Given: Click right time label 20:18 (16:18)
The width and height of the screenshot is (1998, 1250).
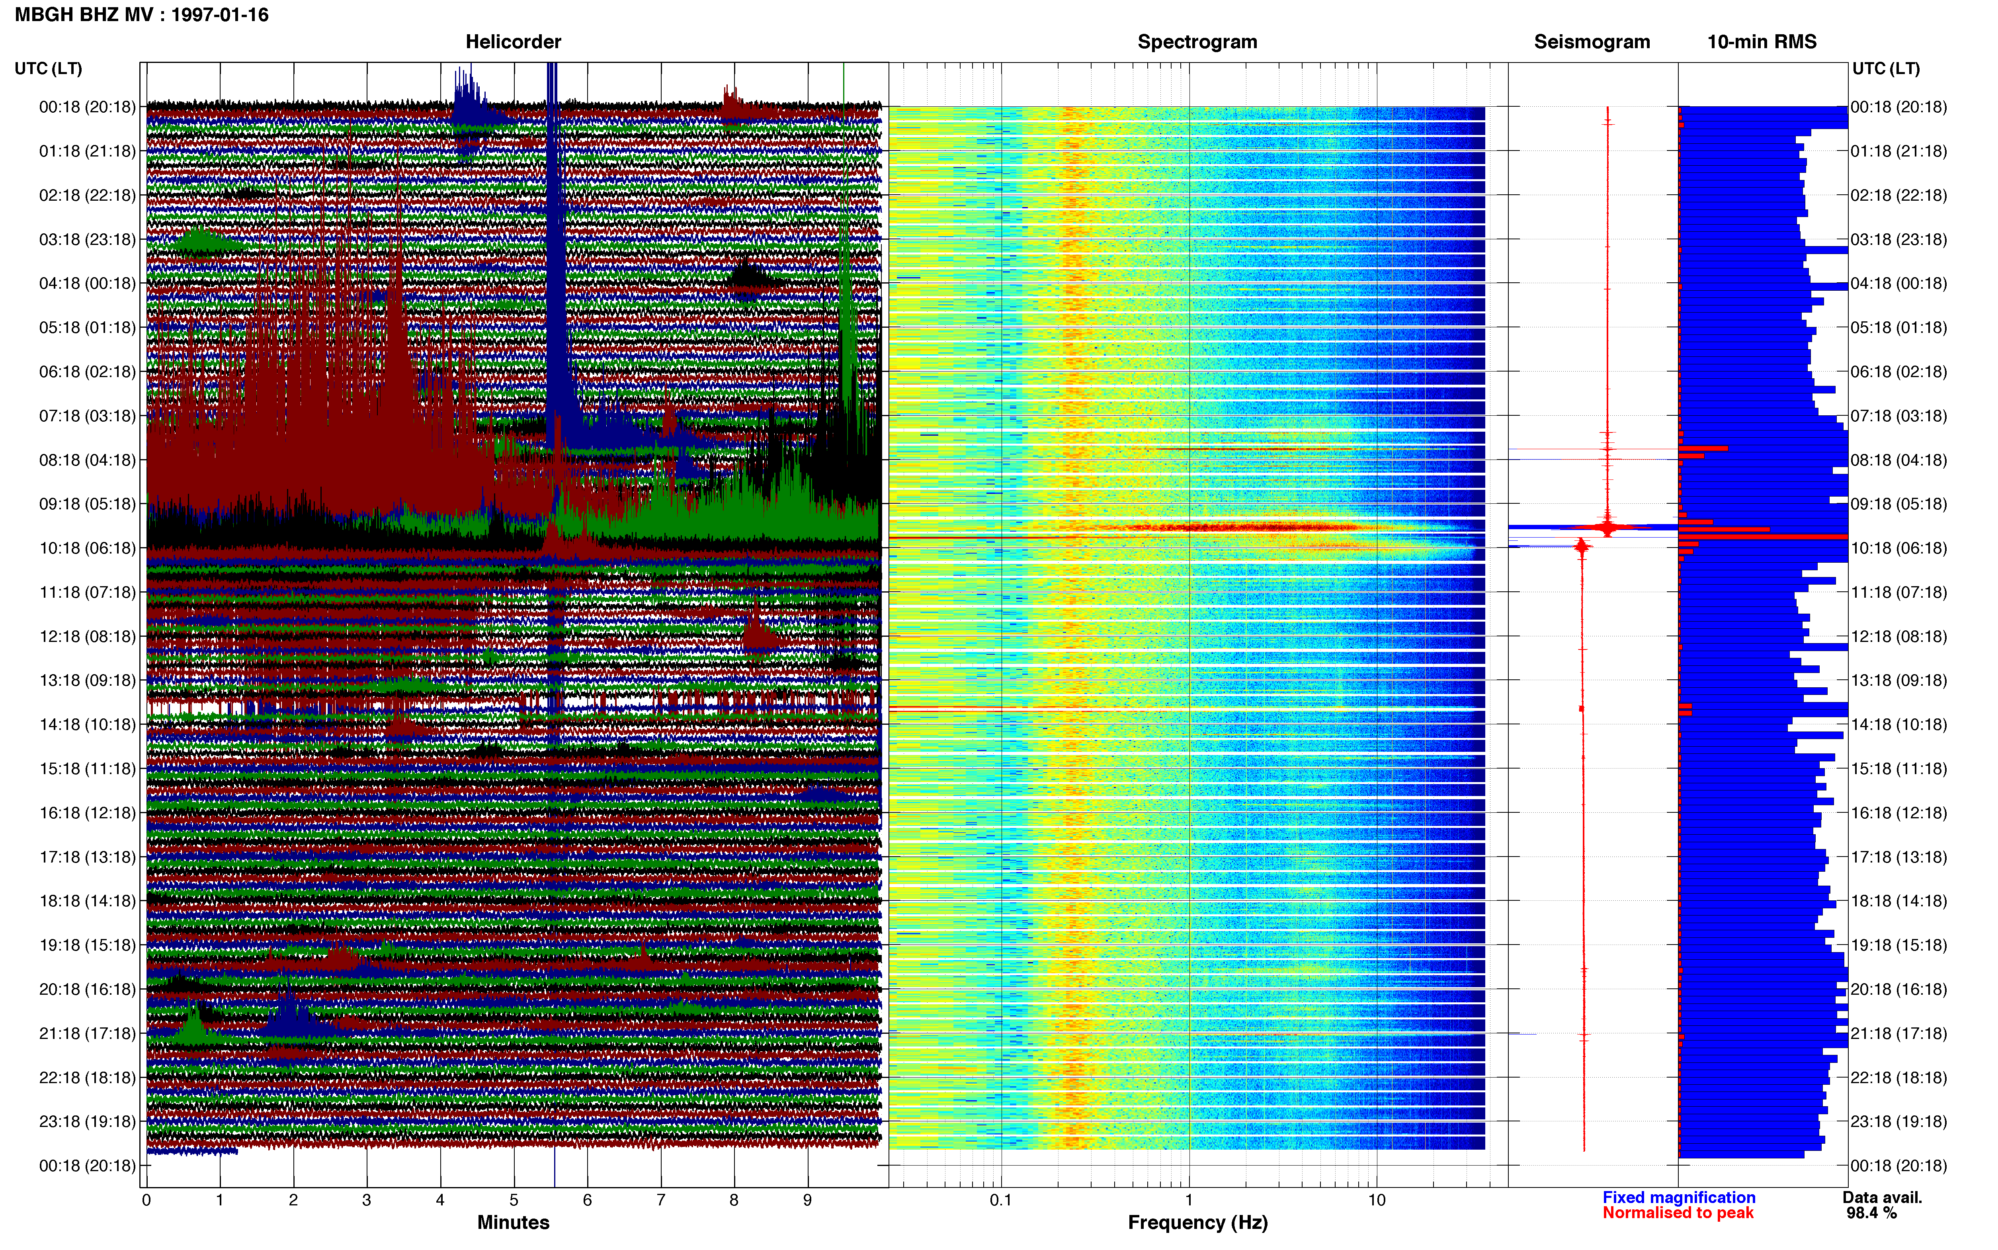Looking at the screenshot, I should coord(1899,990).
